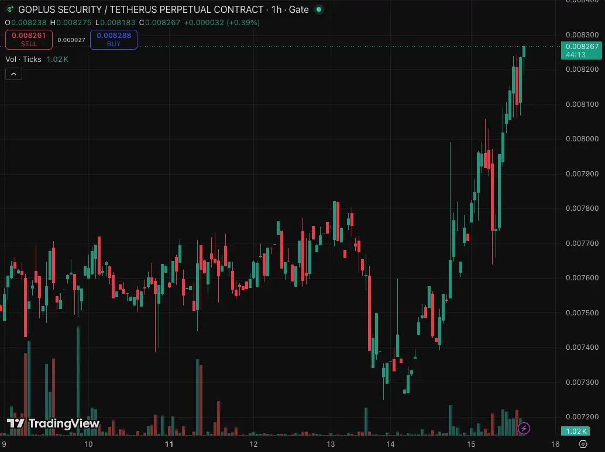605x452 pixels.
Task: Click the 0.008300 price axis label
Action: [582, 34]
